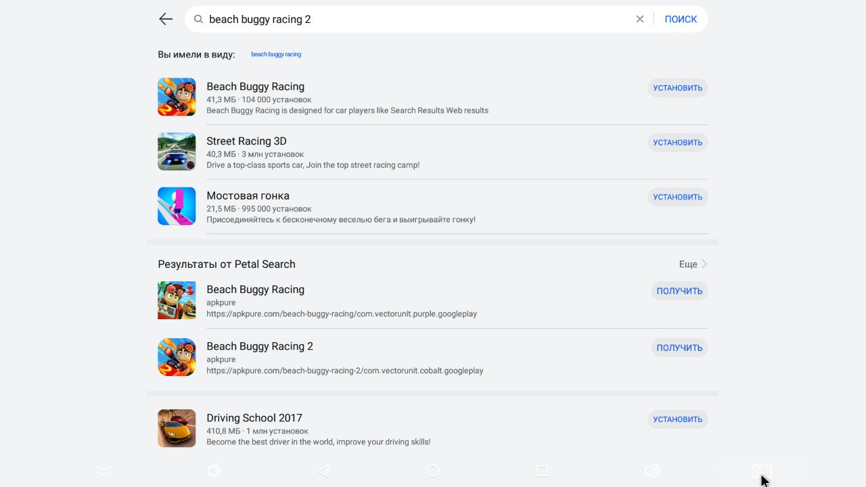Select the Beach Buggy Racing 2 title
Viewport: 866px width, 487px height.
(x=260, y=346)
